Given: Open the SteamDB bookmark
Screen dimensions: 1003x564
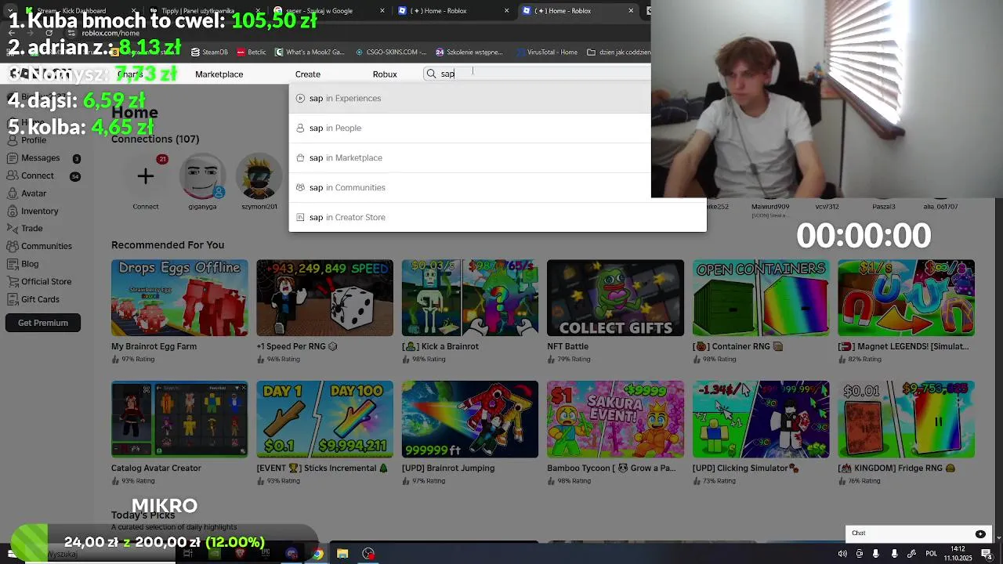Looking at the screenshot, I should [209, 52].
